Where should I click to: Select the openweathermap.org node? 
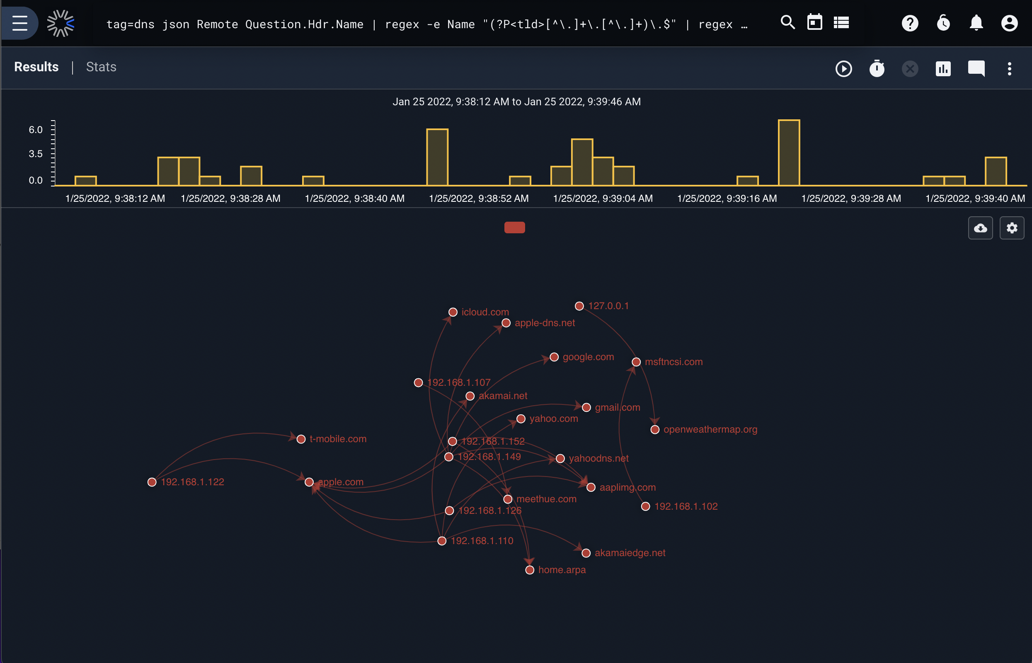tap(655, 430)
